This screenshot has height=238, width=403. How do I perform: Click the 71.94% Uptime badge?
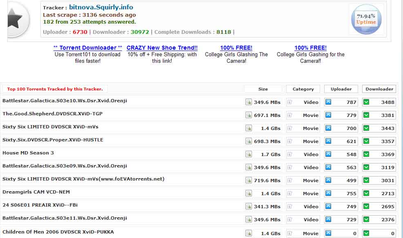pyautogui.click(x=366, y=19)
